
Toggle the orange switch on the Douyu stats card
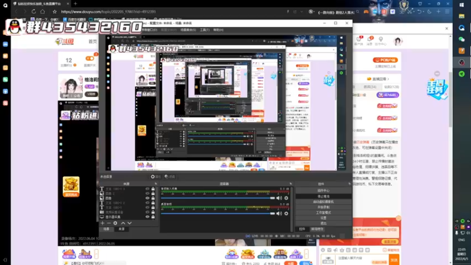click(89, 58)
